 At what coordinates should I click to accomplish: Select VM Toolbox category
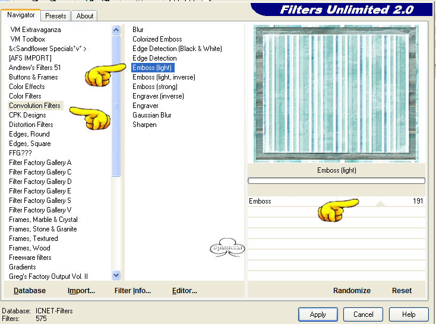[27, 39]
